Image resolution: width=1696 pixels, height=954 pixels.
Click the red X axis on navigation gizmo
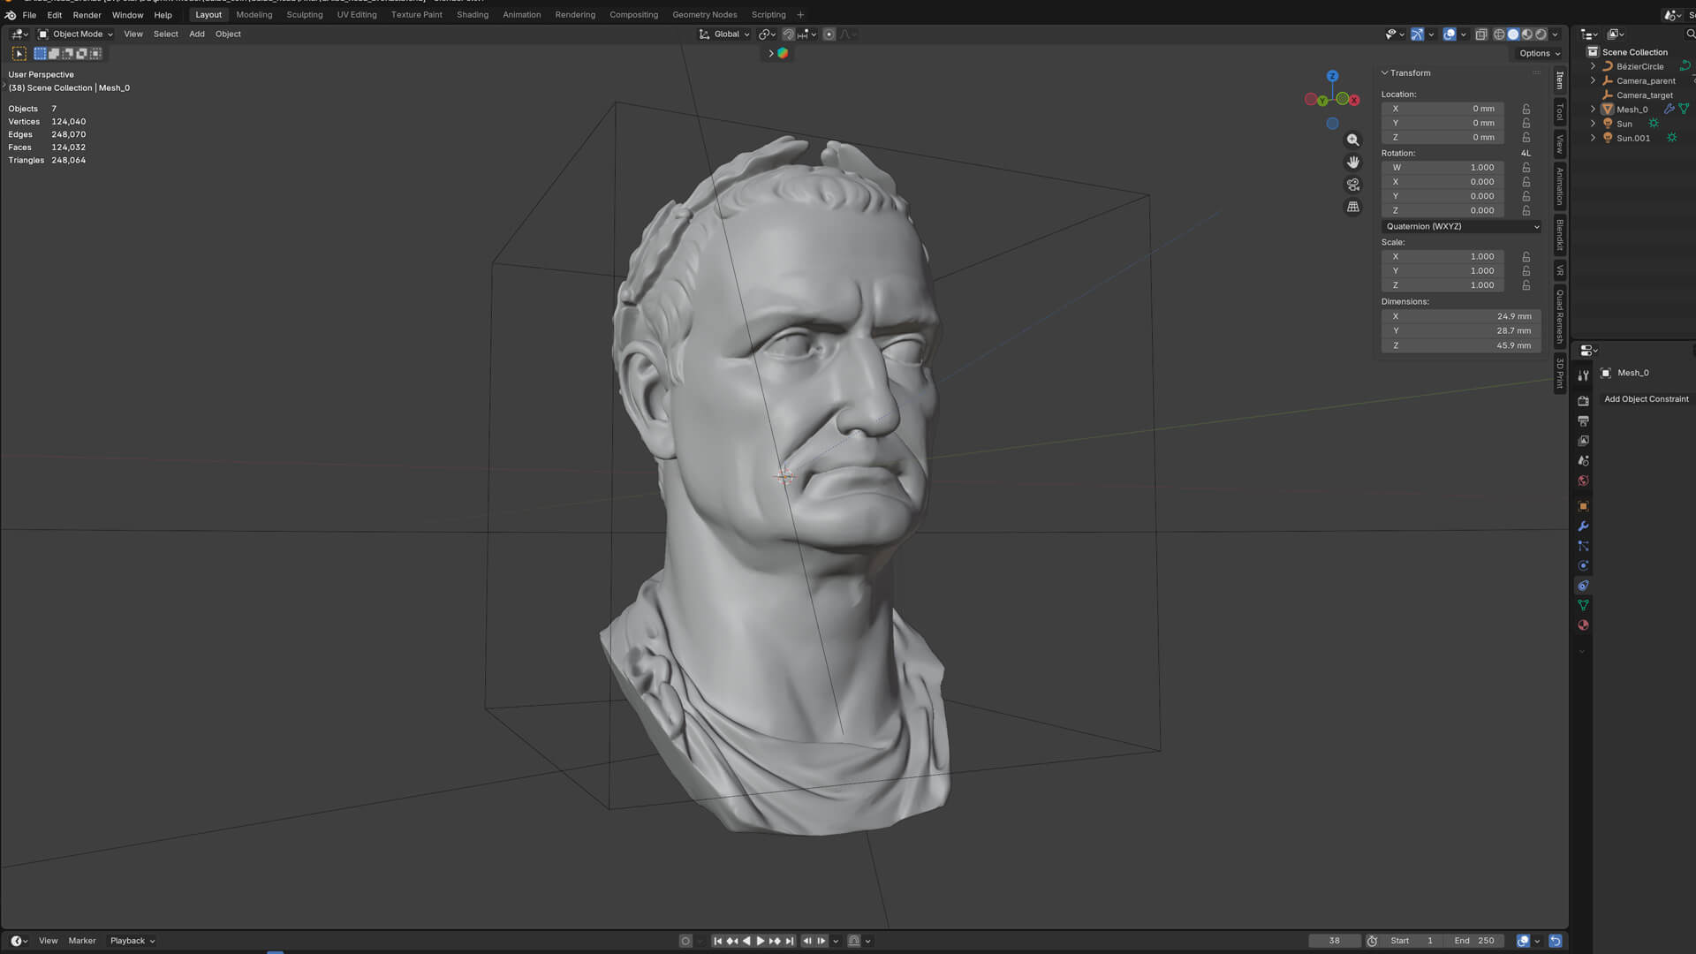point(1353,100)
